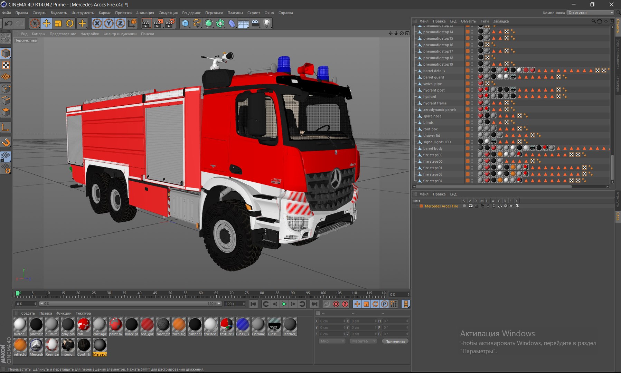Screen dimensions: 621x373
Task: Toggle lock icon for Mercedes Arocs Fire layer
Action: point(488,206)
